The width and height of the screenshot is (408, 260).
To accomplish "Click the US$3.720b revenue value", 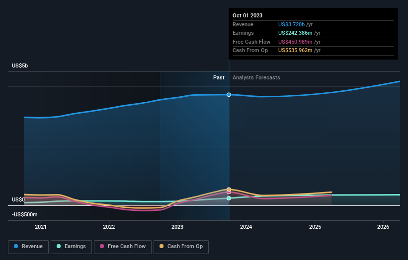I will 291,24.
